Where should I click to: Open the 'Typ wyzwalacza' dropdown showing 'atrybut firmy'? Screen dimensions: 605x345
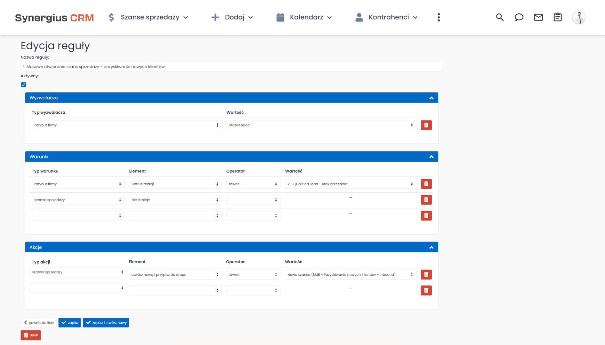click(x=126, y=125)
